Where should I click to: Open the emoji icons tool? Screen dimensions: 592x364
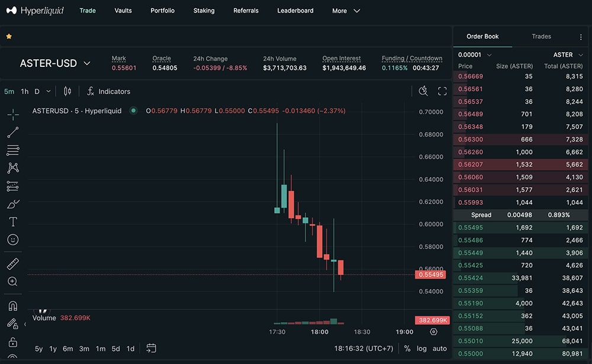(13, 239)
